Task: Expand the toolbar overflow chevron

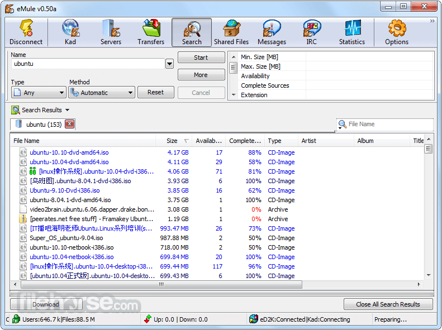Action: (432, 21)
